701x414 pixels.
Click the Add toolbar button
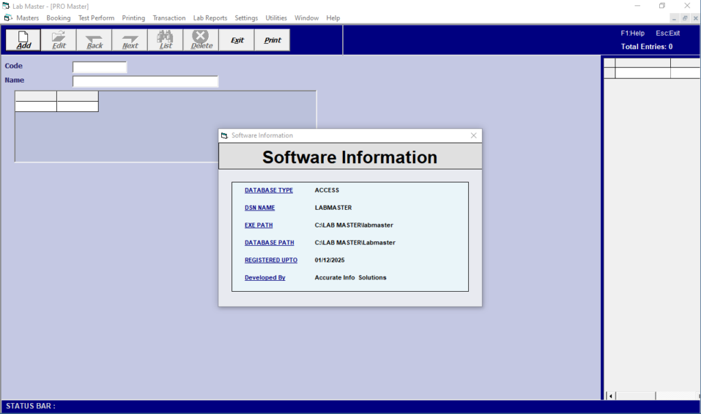pyautogui.click(x=23, y=40)
